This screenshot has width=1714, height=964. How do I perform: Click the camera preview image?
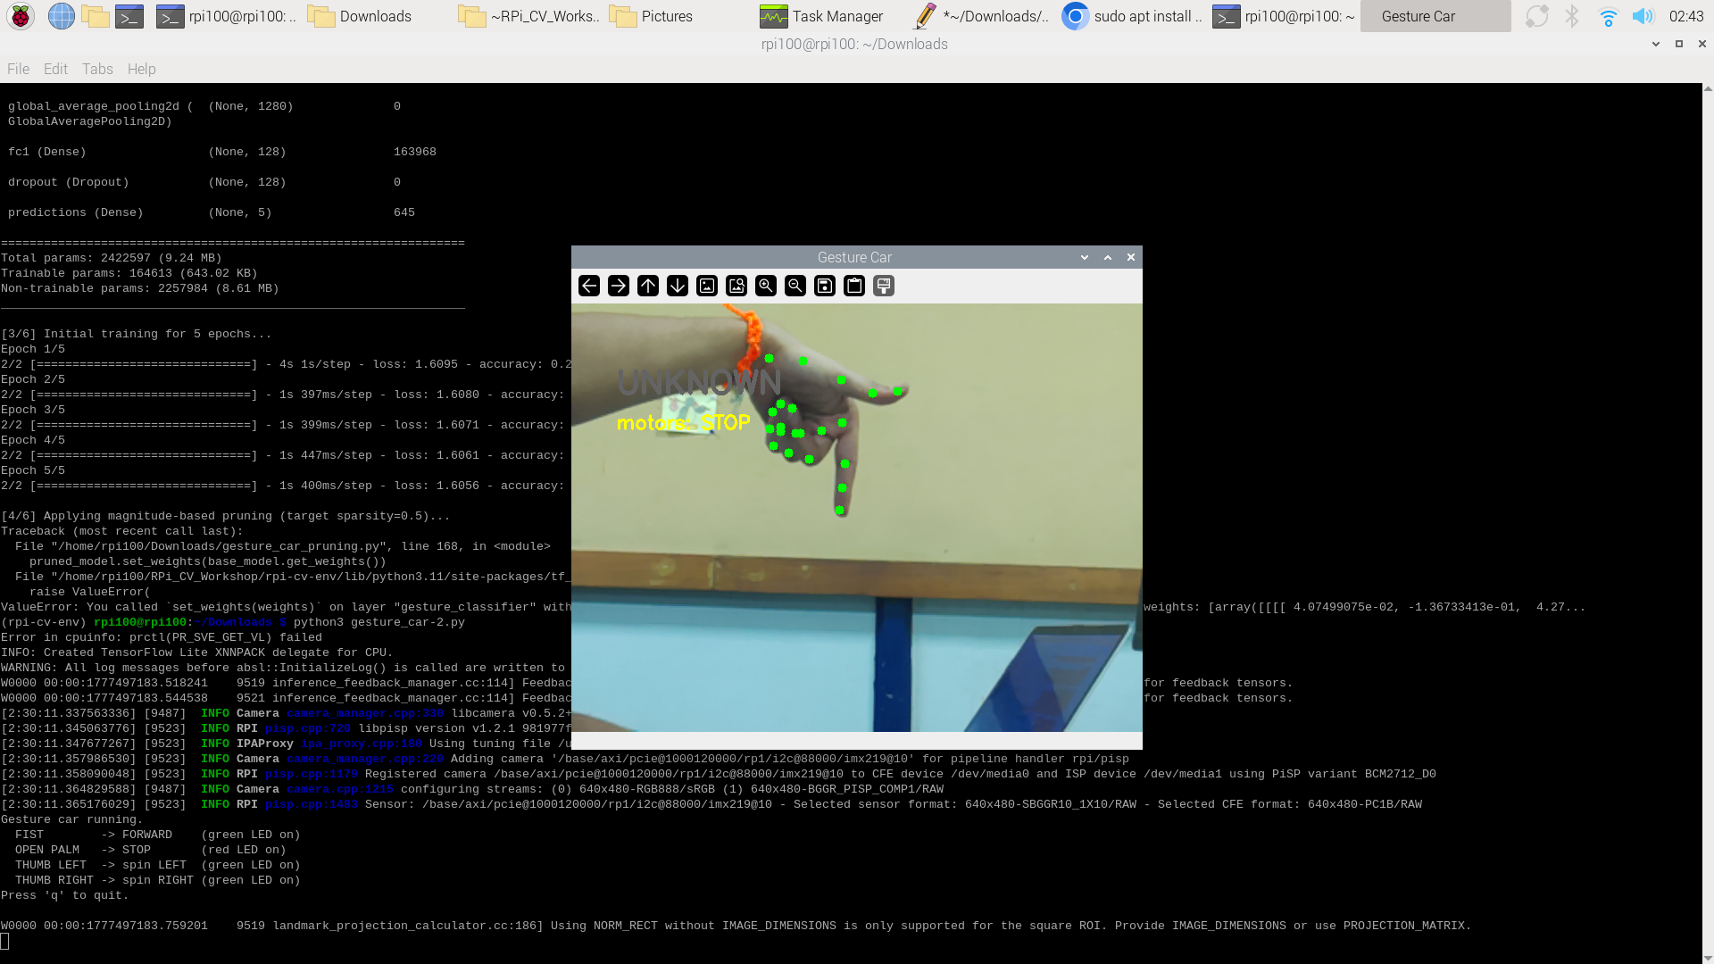pos(857,518)
